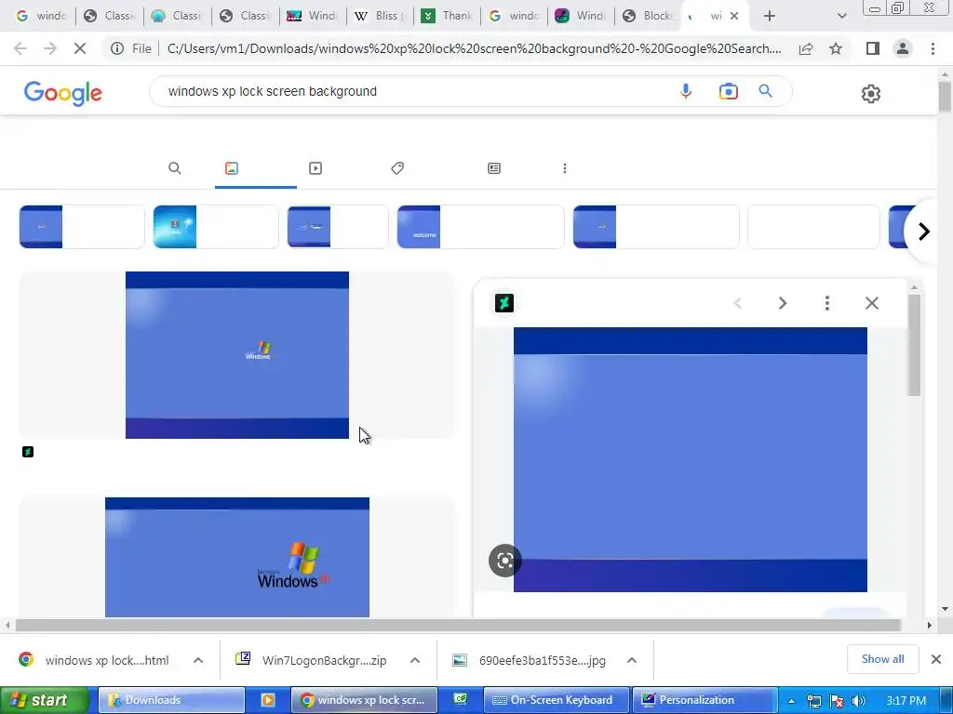
Task: Click the source site icon in preview panel
Action: point(504,303)
